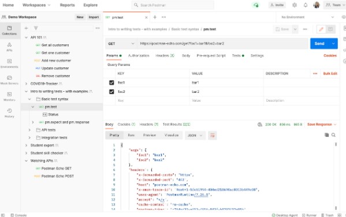Click the user avatar picture

(x=317, y=5)
